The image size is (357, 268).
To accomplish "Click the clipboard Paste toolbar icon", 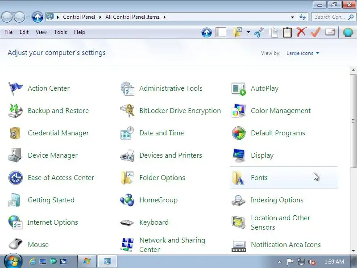I will [287, 32].
